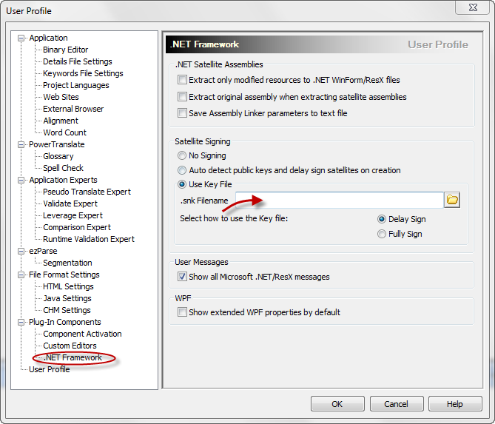Select External Browser in tree
Image resolution: width=495 pixels, height=424 pixels.
click(73, 109)
